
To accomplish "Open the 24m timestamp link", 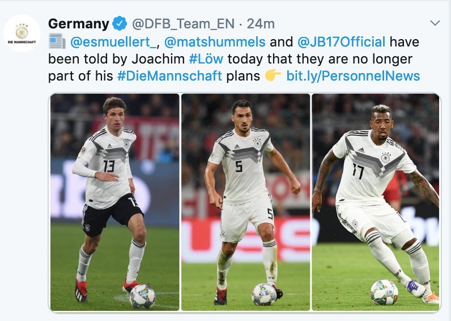I will [261, 24].
